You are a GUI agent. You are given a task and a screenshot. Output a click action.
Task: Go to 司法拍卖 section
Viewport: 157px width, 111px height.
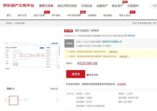coord(87,6)
